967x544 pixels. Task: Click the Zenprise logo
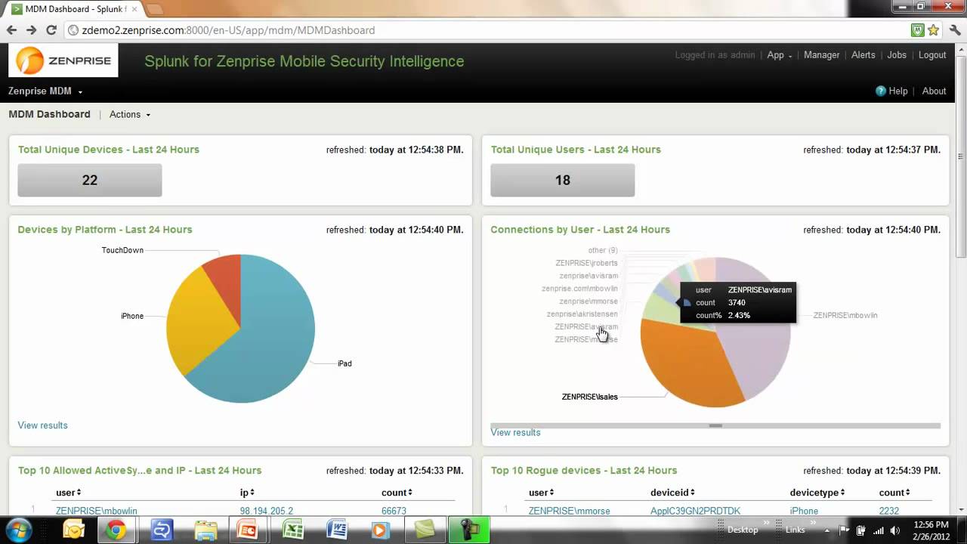[x=63, y=60]
